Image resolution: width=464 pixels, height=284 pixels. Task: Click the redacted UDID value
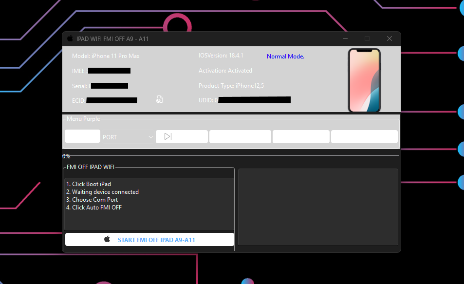click(254, 100)
